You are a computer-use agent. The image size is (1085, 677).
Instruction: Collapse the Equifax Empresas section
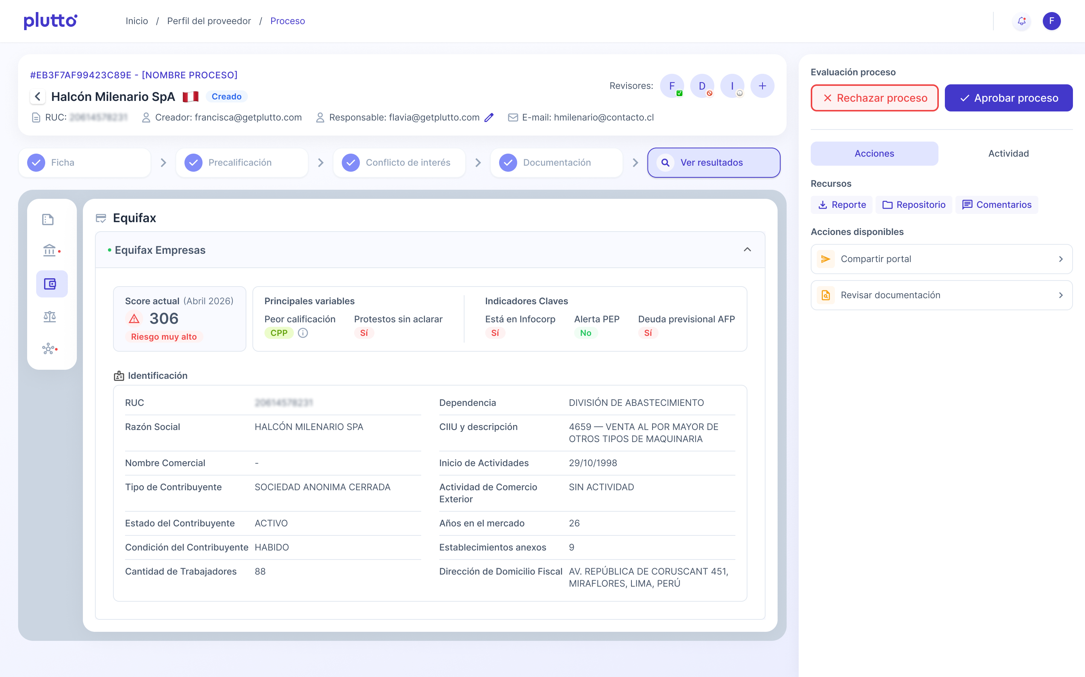747,249
